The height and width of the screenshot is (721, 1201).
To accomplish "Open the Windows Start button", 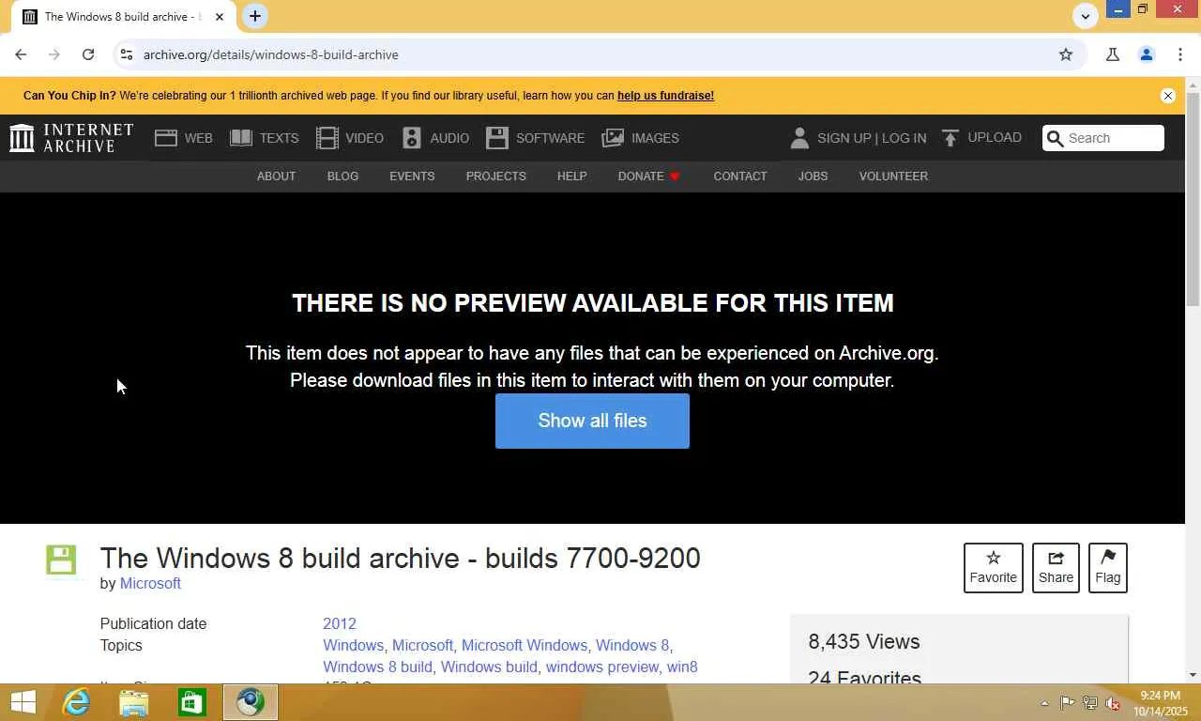I will (x=23, y=702).
